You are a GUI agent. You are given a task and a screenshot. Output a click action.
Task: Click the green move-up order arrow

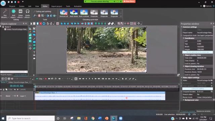point(96,24)
